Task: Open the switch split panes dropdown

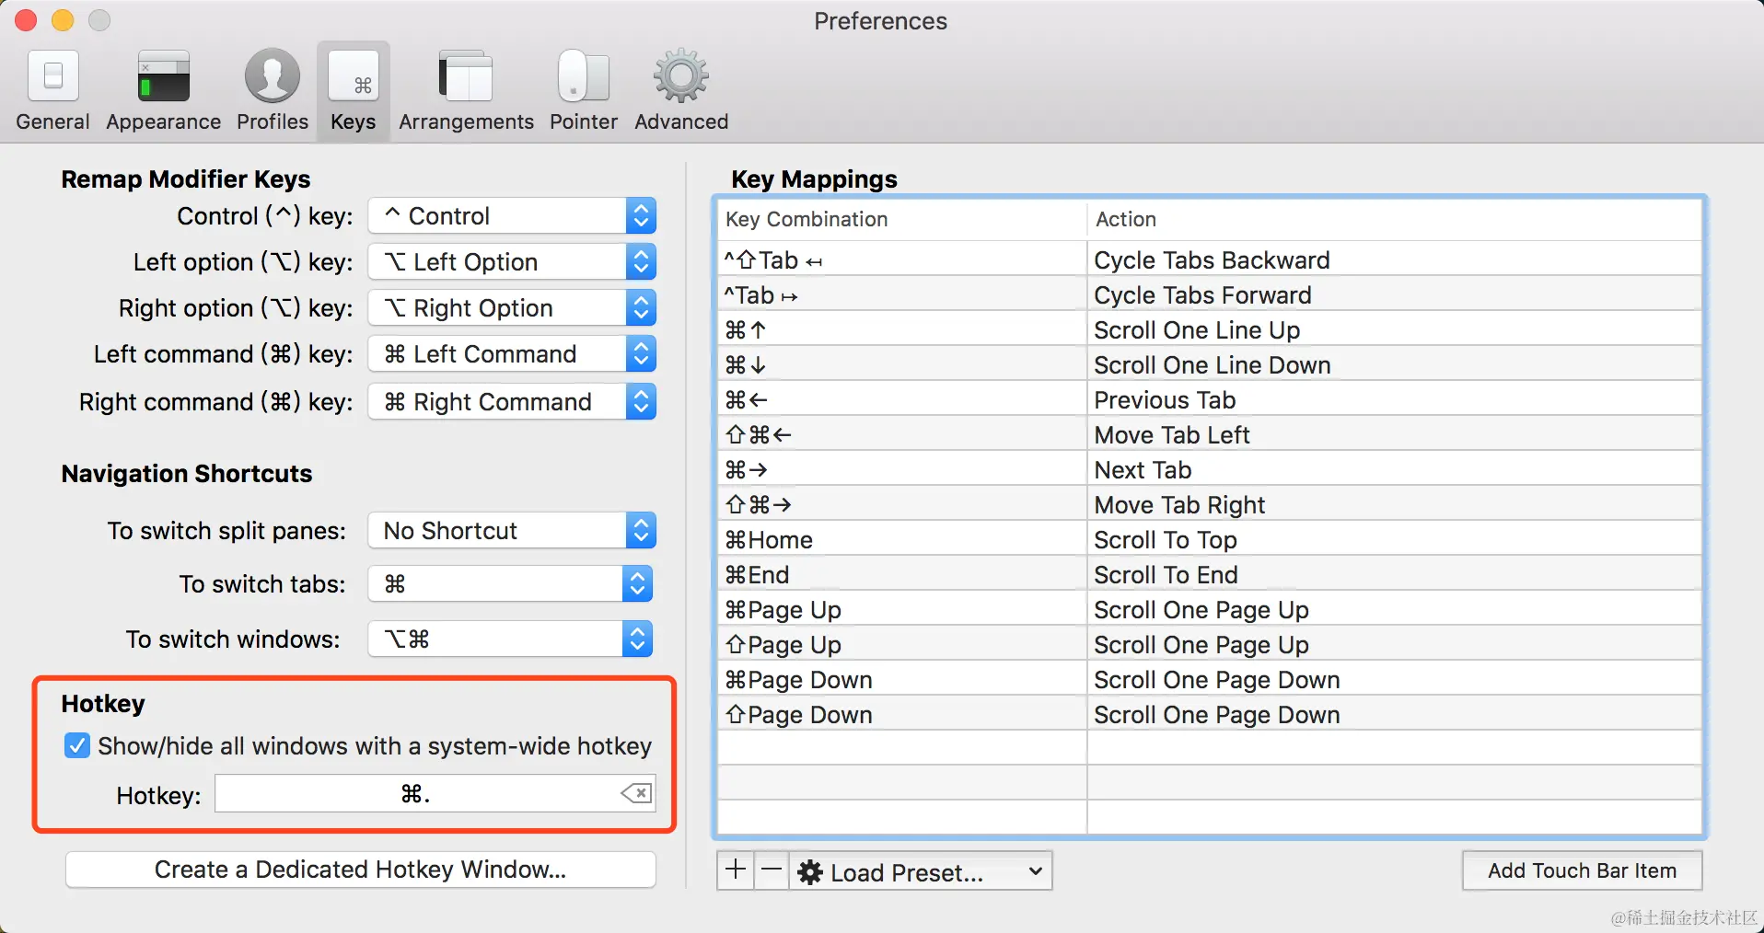Action: click(x=512, y=531)
